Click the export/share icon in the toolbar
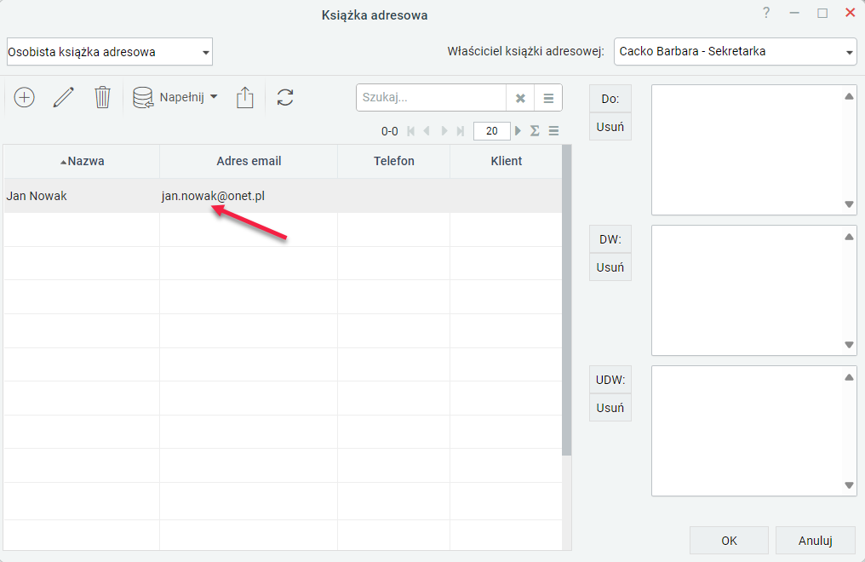This screenshot has height=562, width=865. tap(245, 98)
